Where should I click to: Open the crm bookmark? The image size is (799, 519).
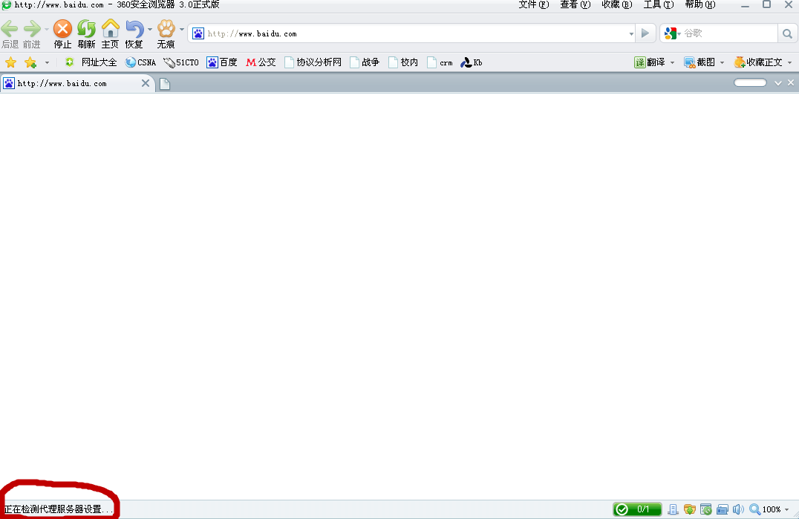[x=440, y=62]
